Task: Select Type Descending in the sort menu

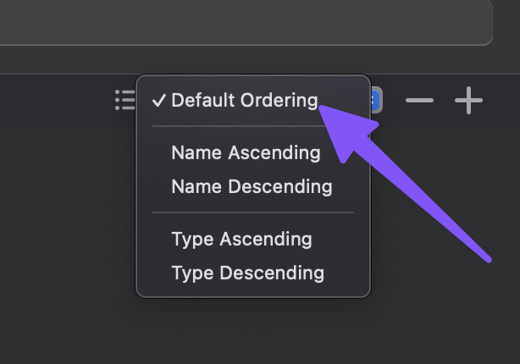Action: [x=247, y=273]
